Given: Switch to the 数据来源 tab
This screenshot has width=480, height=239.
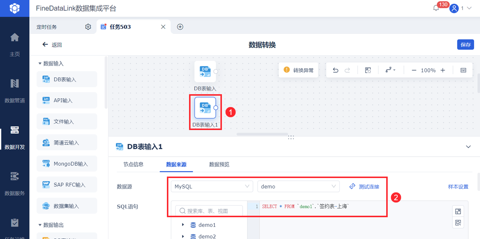Looking at the screenshot, I should pyautogui.click(x=176, y=164).
